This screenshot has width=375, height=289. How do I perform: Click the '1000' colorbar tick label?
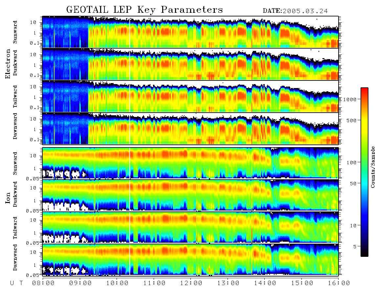350,99
